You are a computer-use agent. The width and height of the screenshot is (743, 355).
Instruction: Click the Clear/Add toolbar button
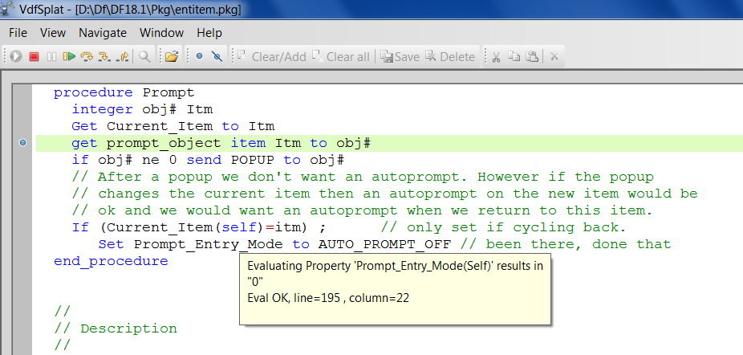point(270,57)
